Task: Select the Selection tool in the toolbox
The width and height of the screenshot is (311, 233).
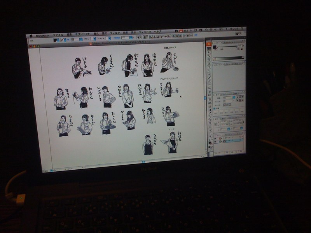Action: click(x=208, y=49)
